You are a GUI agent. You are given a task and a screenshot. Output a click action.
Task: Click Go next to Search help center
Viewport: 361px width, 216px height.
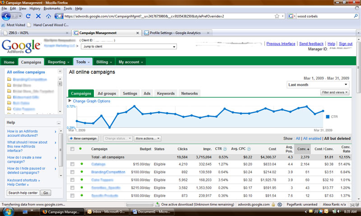[46, 193]
